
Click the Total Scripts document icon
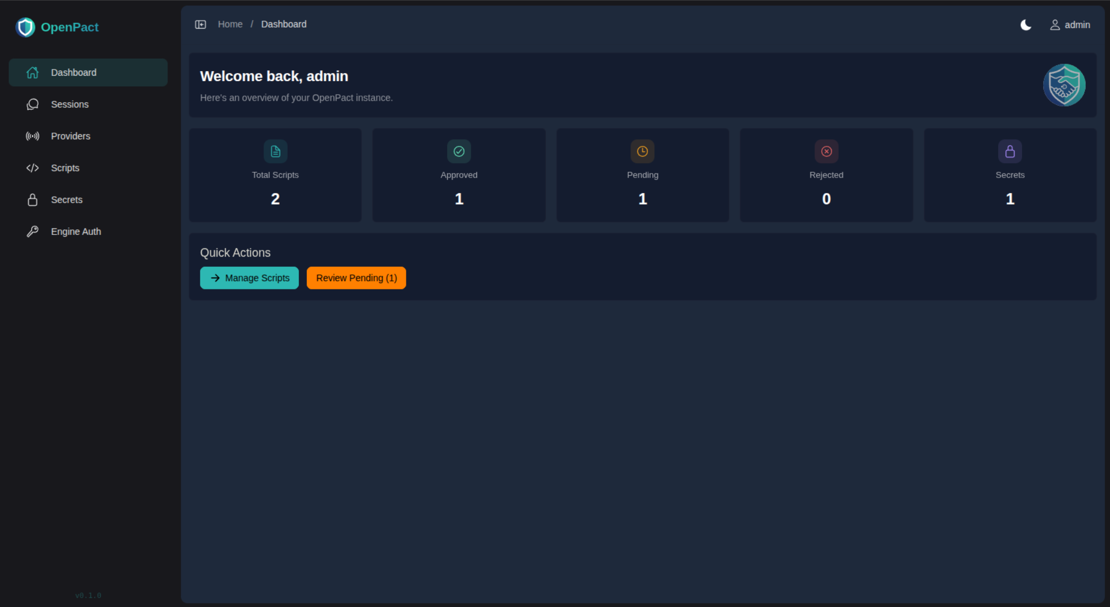coord(275,151)
